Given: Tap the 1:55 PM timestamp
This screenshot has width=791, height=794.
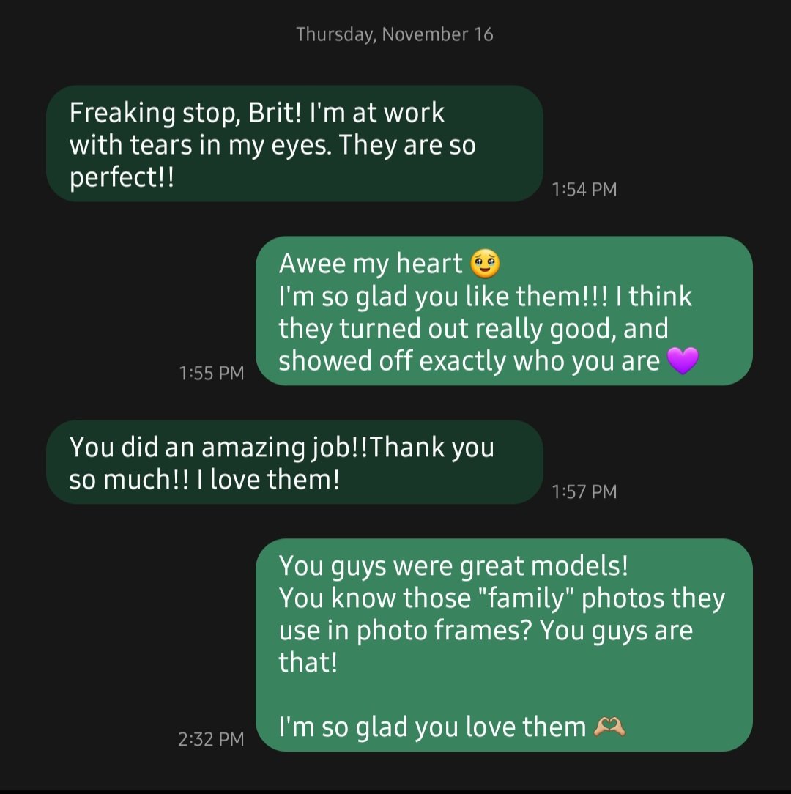Looking at the screenshot, I should pos(212,374).
